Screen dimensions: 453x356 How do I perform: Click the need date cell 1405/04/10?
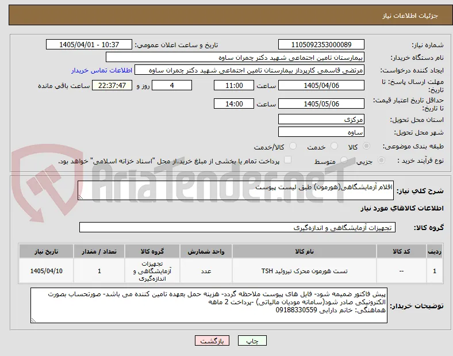(x=46, y=271)
